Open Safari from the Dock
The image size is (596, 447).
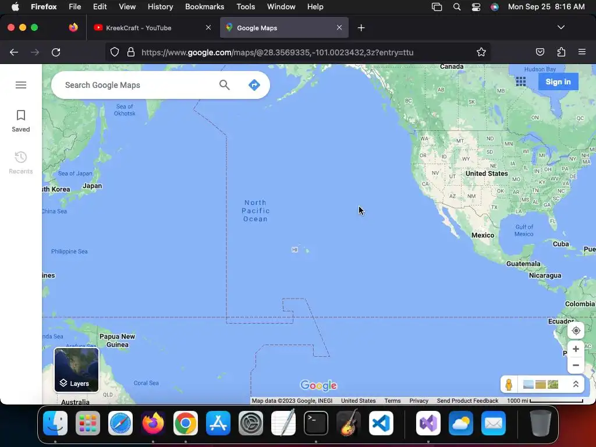pos(120,423)
